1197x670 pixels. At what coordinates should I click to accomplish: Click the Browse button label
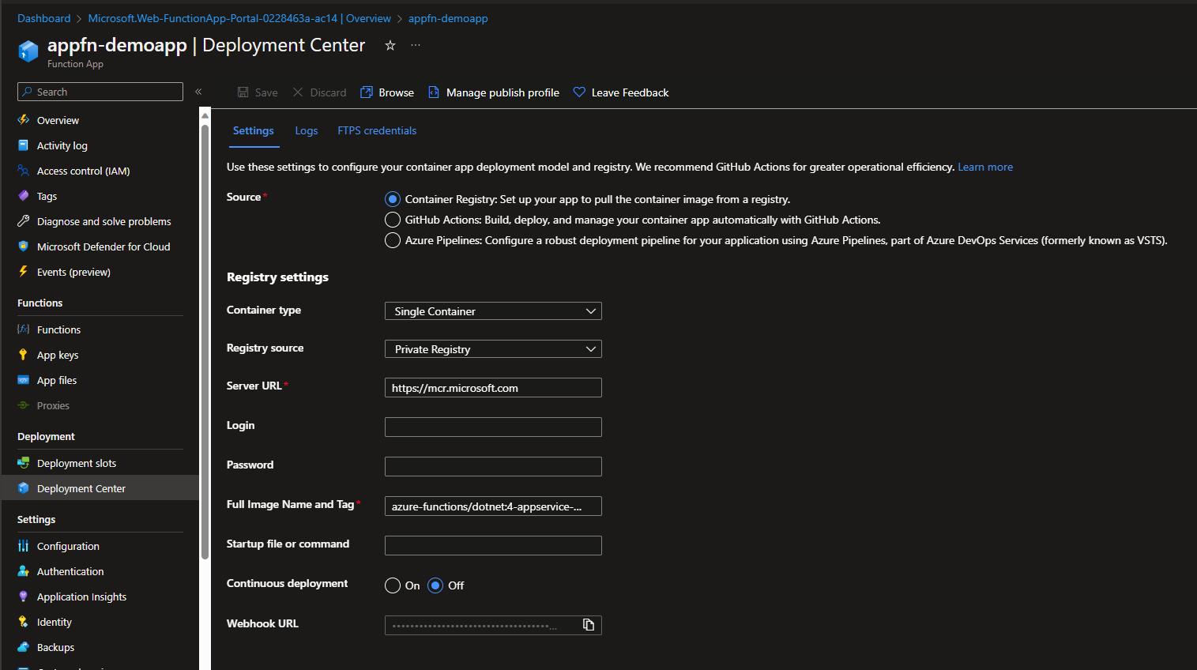tap(397, 92)
